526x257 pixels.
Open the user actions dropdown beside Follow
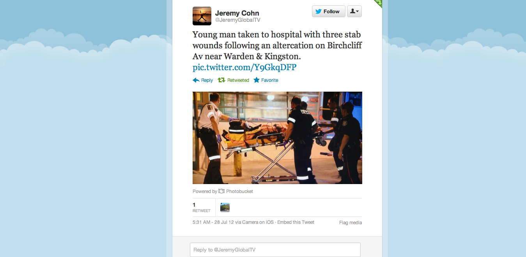click(x=354, y=11)
